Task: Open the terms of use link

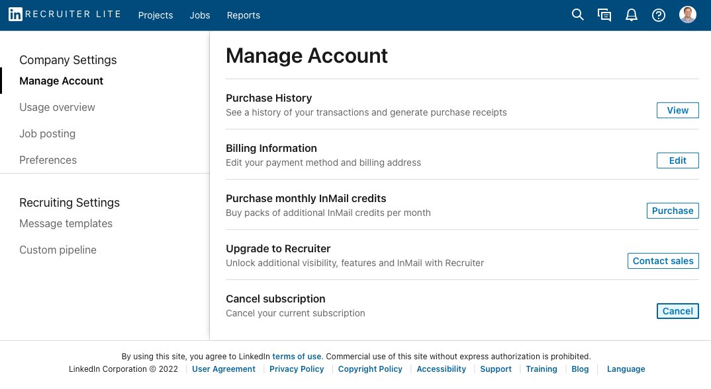Action: (297, 357)
